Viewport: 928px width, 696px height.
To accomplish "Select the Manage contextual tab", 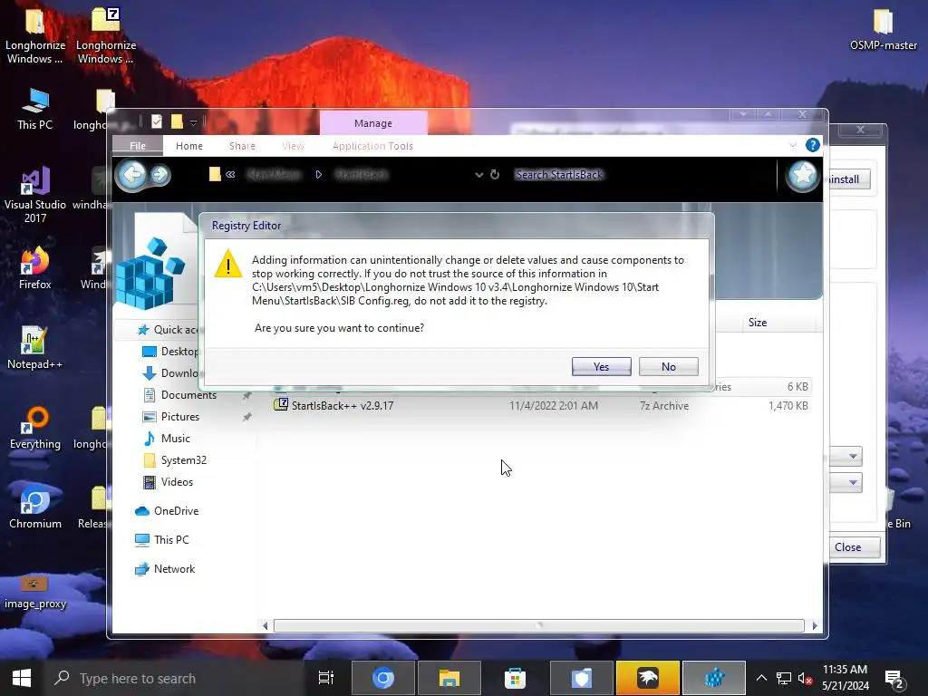I will [x=372, y=123].
